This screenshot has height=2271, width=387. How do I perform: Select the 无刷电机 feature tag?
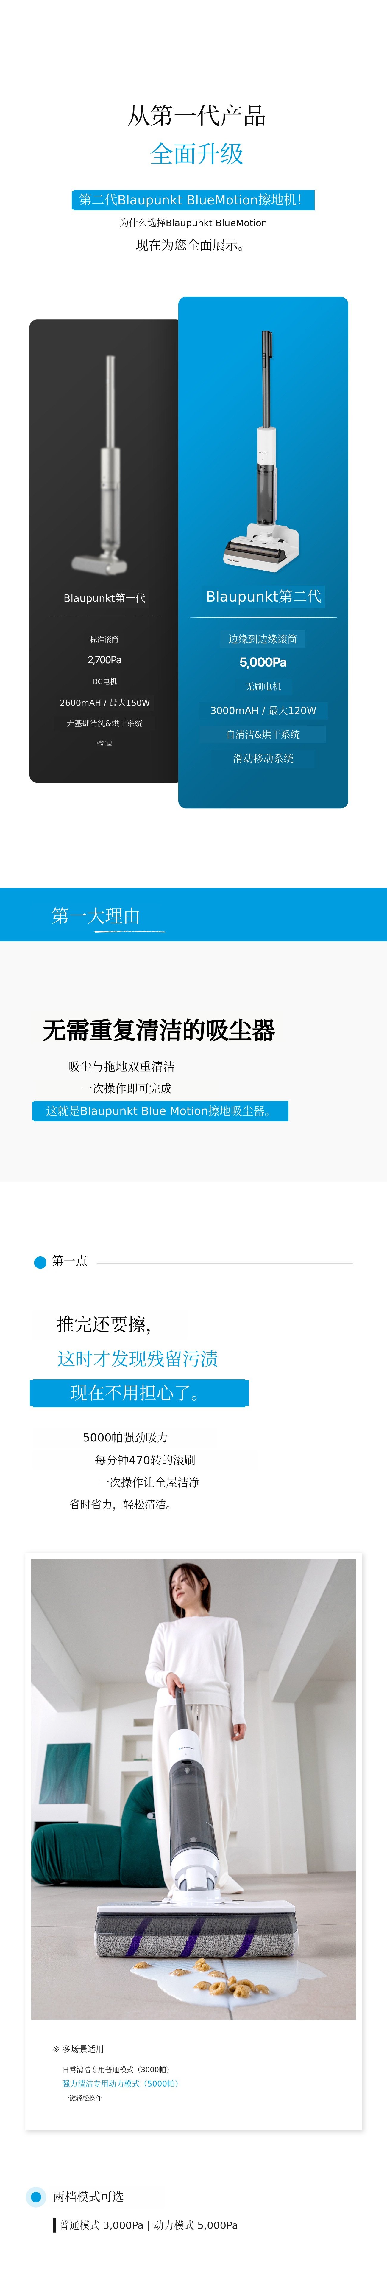coord(263,687)
